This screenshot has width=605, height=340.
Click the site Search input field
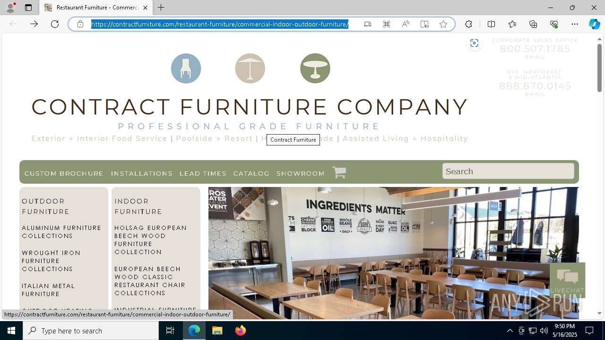[508, 171]
